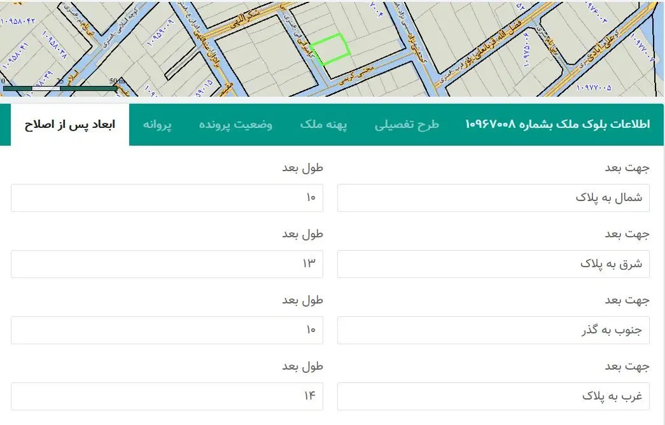Viewport: 665px width, 425px height.
Task: Open the ابعاد پس از اصلاح tab
Action: [x=69, y=125]
